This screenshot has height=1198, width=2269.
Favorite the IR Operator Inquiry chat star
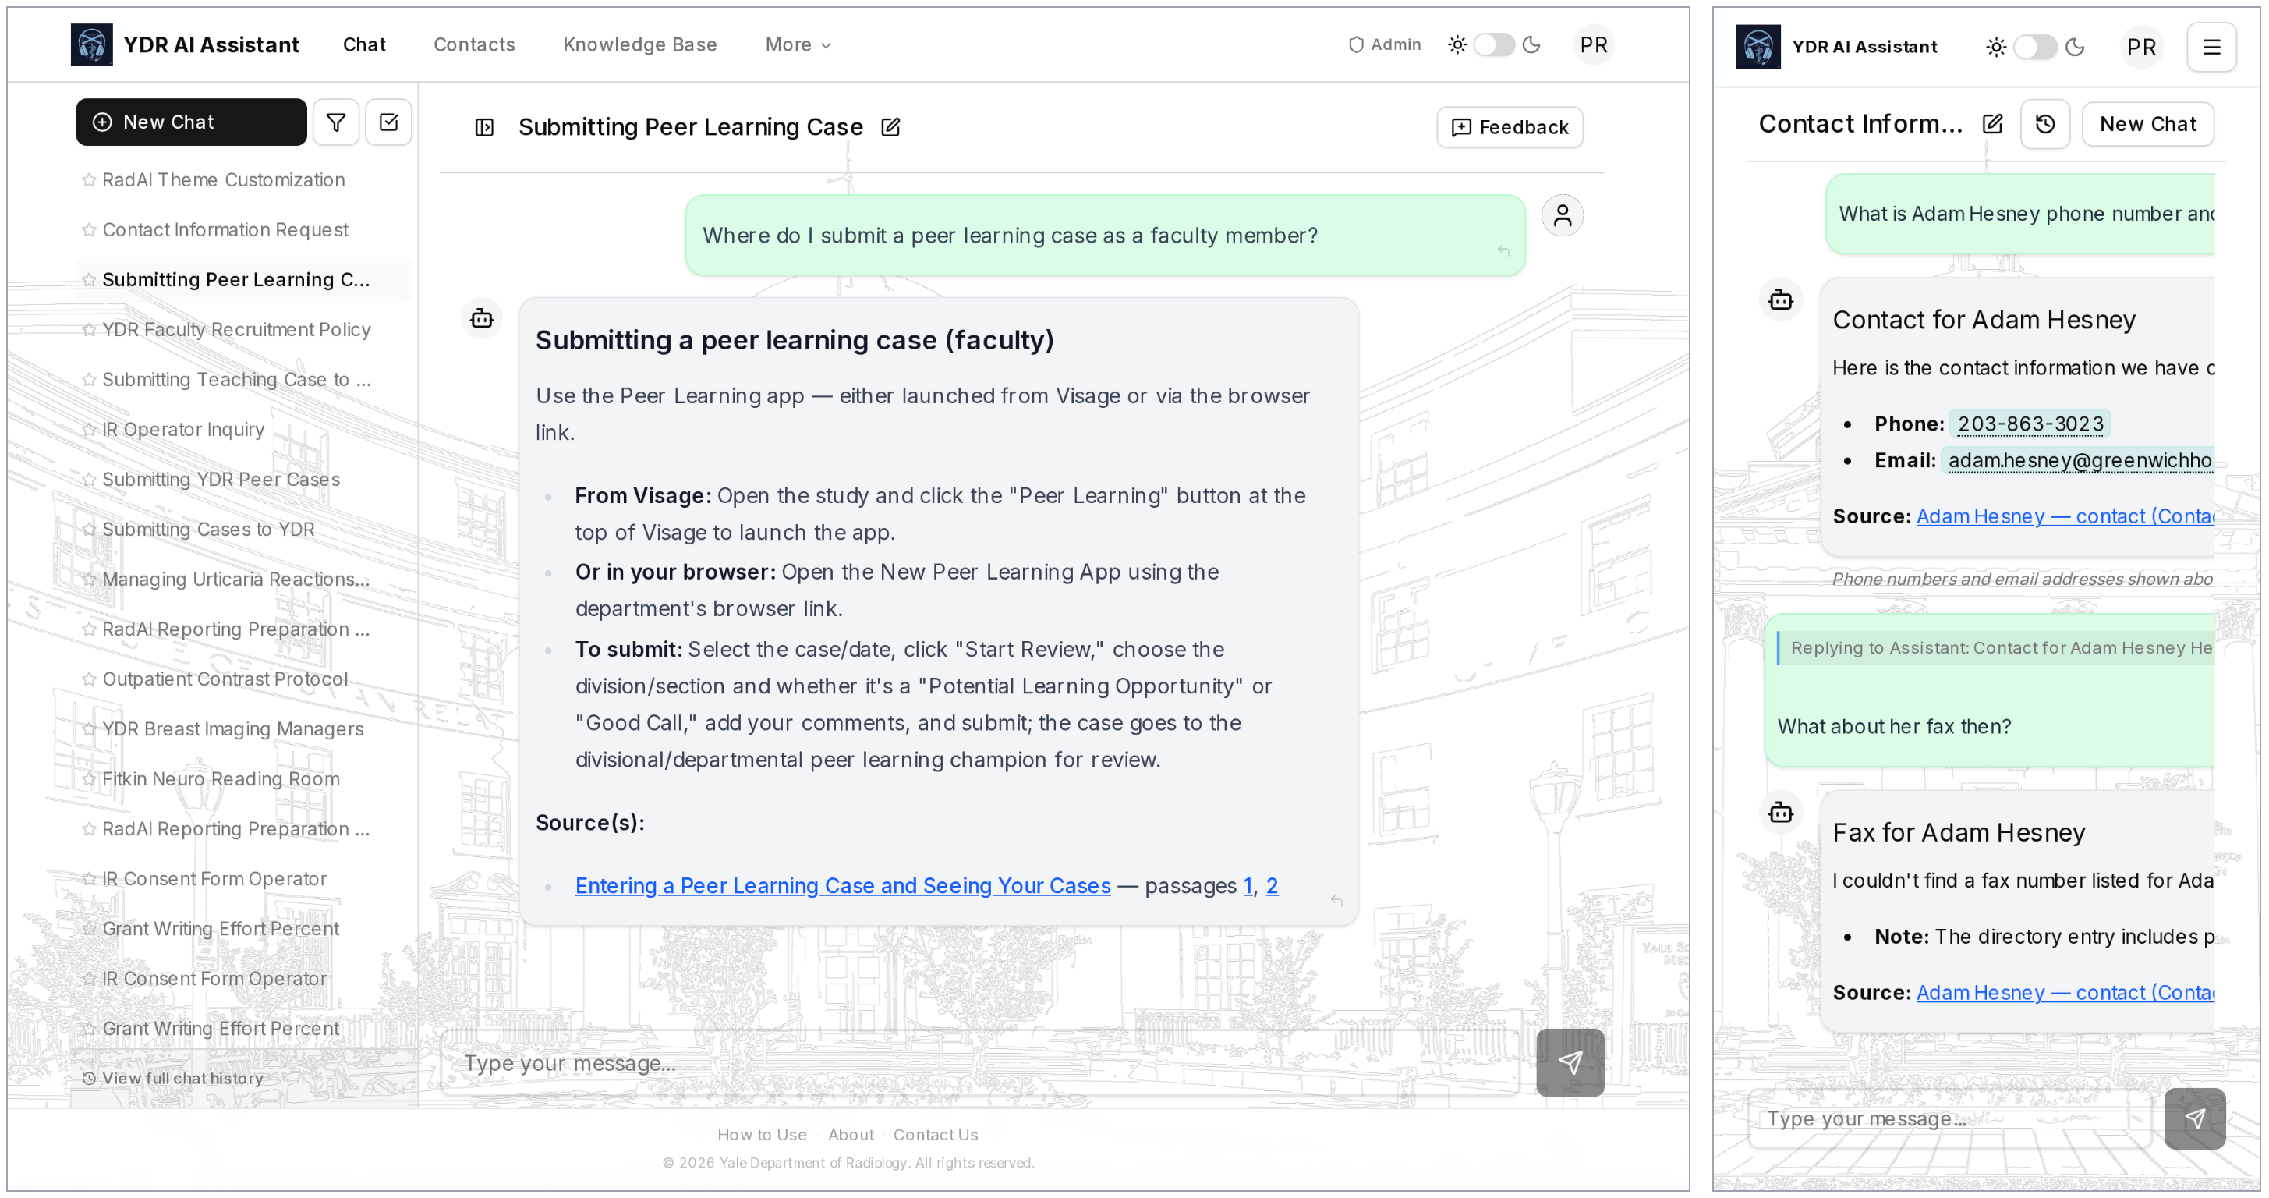[x=89, y=430]
